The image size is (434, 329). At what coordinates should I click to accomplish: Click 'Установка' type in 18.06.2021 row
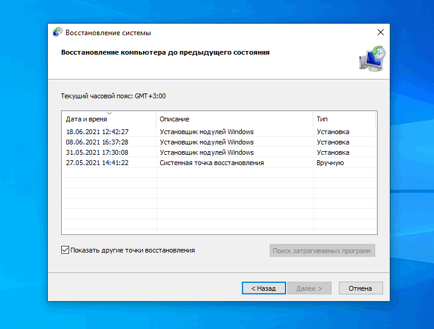333,132
